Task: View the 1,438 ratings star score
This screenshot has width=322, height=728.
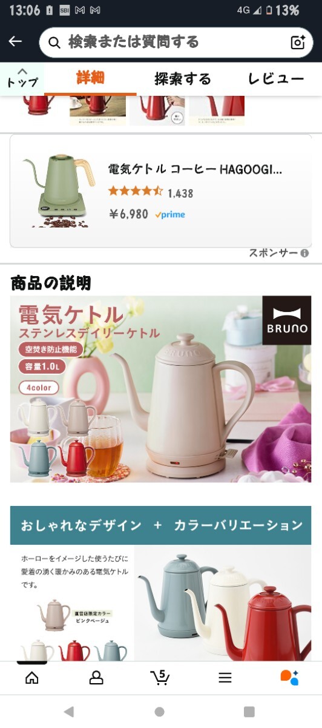Action: click(151, 193)
